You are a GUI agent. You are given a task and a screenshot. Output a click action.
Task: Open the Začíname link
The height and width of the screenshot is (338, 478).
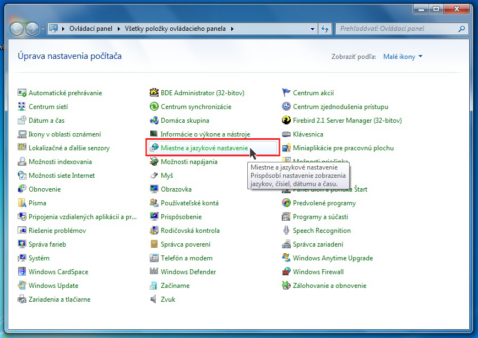(175, 285)
